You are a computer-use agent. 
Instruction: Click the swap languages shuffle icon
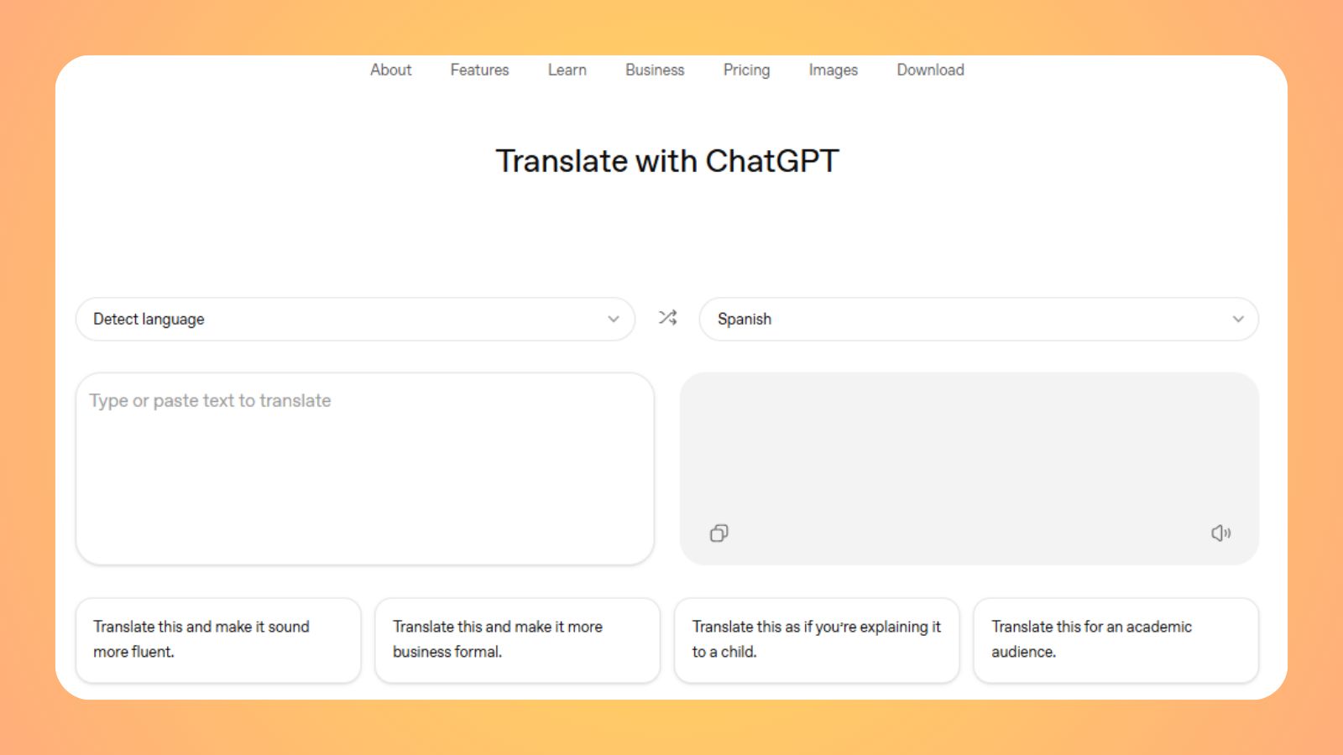667,318
